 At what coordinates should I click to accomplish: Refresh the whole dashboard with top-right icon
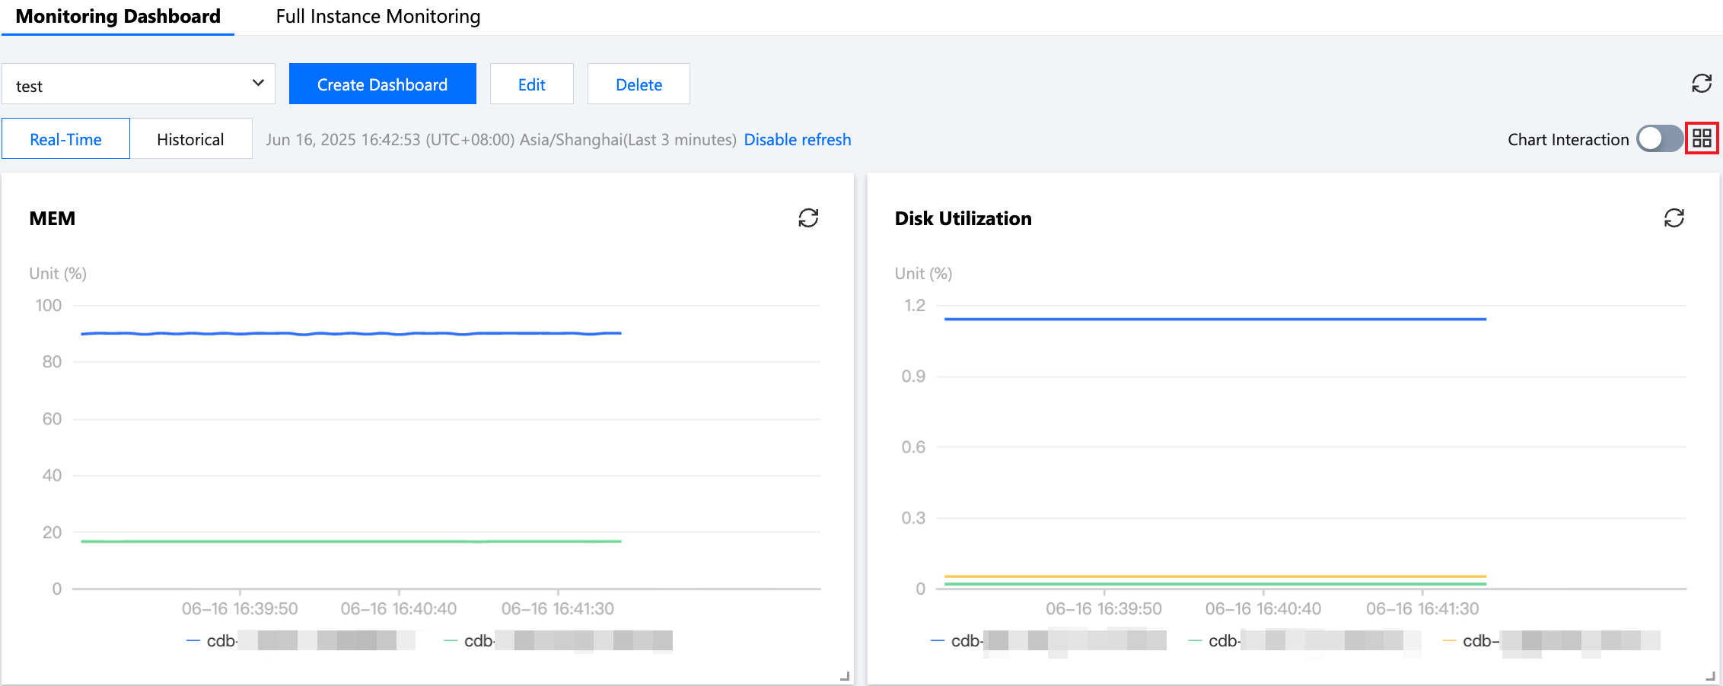tap(1702, 83)
